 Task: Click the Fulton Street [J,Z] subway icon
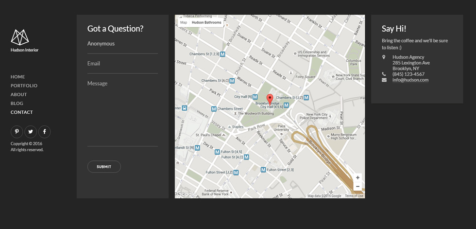[236, 173]
